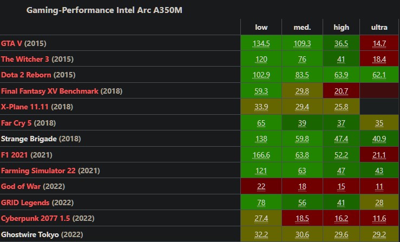The height and width of the screenshot is (242, 400).
Task: Click Strange Brigade high value 47.4
Action: click(x=341, y=139)
